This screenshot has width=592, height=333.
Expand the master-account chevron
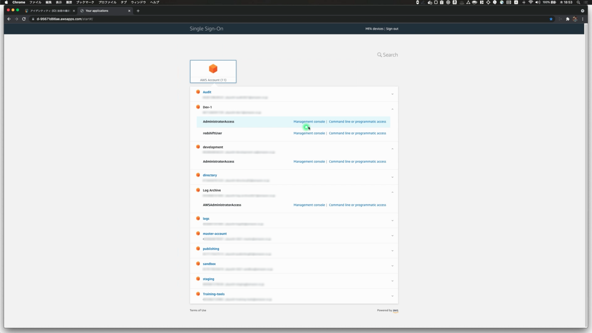point(392,236)
